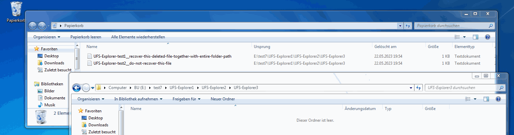Click Back button in UFS-Explorer3 window
The width and height of the screenshot is (514, 135).
point(77,88)
